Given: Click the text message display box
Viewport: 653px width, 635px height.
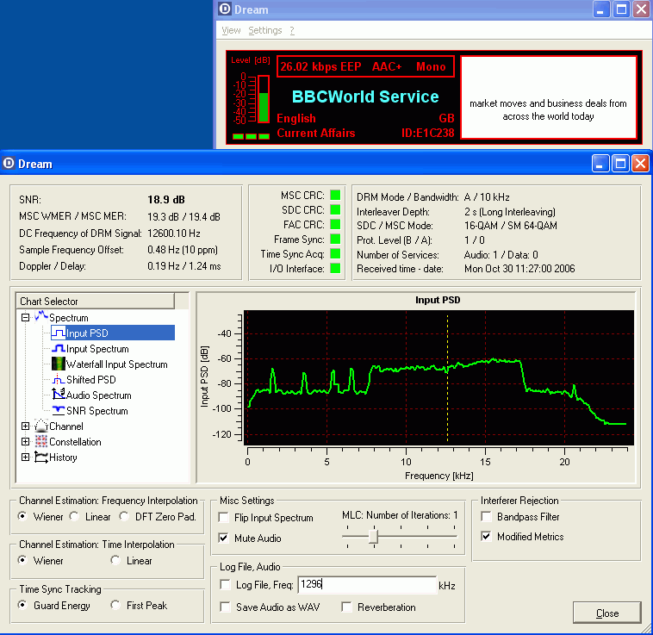Looking at the screenshot, I should point(549,98).
